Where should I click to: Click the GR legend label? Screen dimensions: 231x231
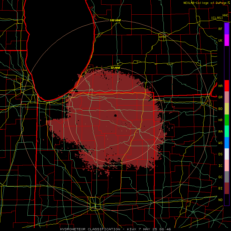pos(220,97)
